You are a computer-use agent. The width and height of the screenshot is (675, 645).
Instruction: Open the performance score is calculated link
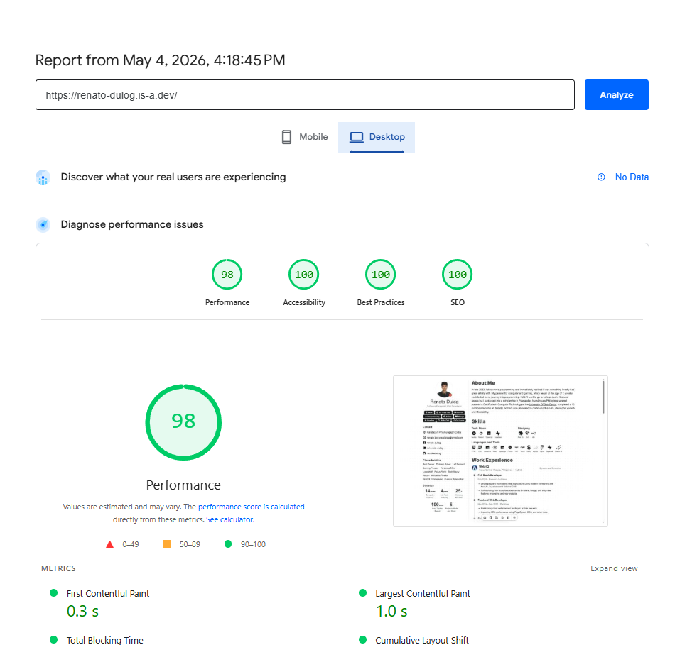click(251, 507)
